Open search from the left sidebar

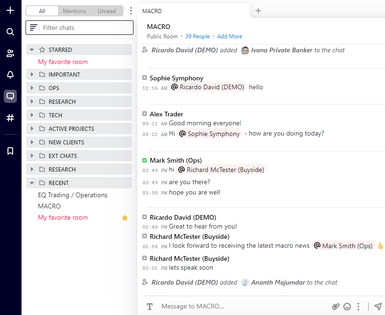pos(10,32)
